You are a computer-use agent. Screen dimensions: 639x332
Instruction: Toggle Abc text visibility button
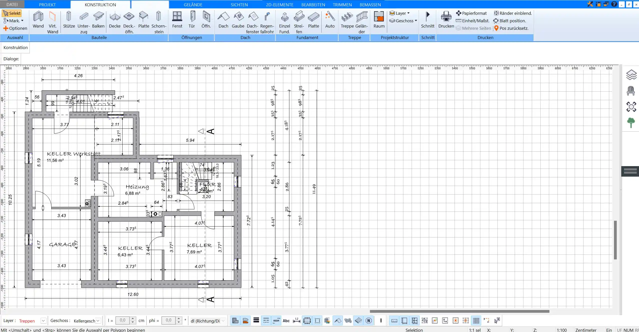point(286,320)
